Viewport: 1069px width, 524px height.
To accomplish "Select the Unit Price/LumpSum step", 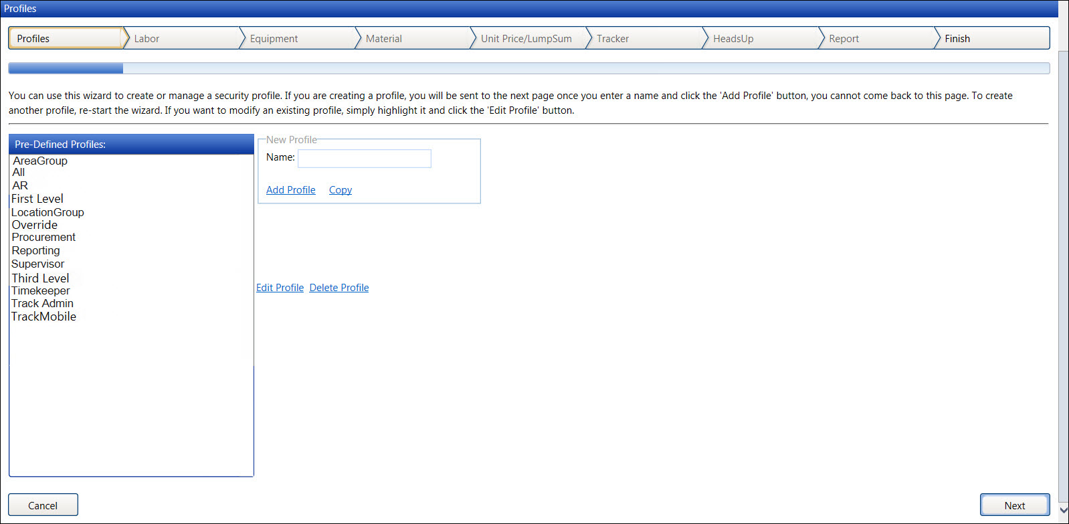I will 526,39.
